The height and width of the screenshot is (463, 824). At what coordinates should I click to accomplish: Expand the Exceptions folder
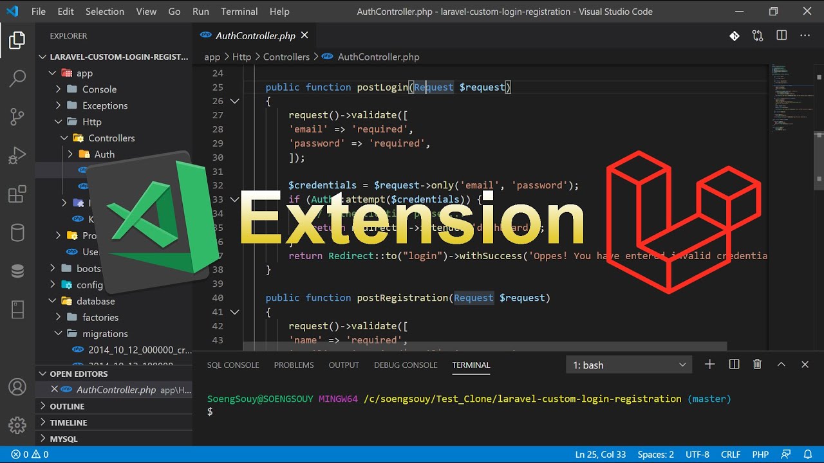(x=59, y=105)
